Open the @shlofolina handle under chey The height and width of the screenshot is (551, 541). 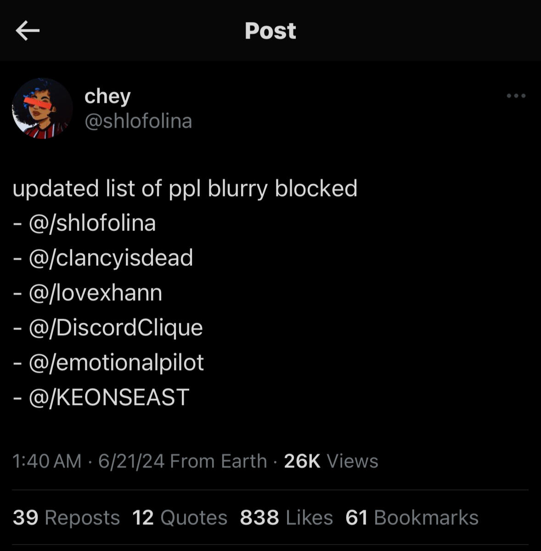pyautogui.click(x=138, y=121)
